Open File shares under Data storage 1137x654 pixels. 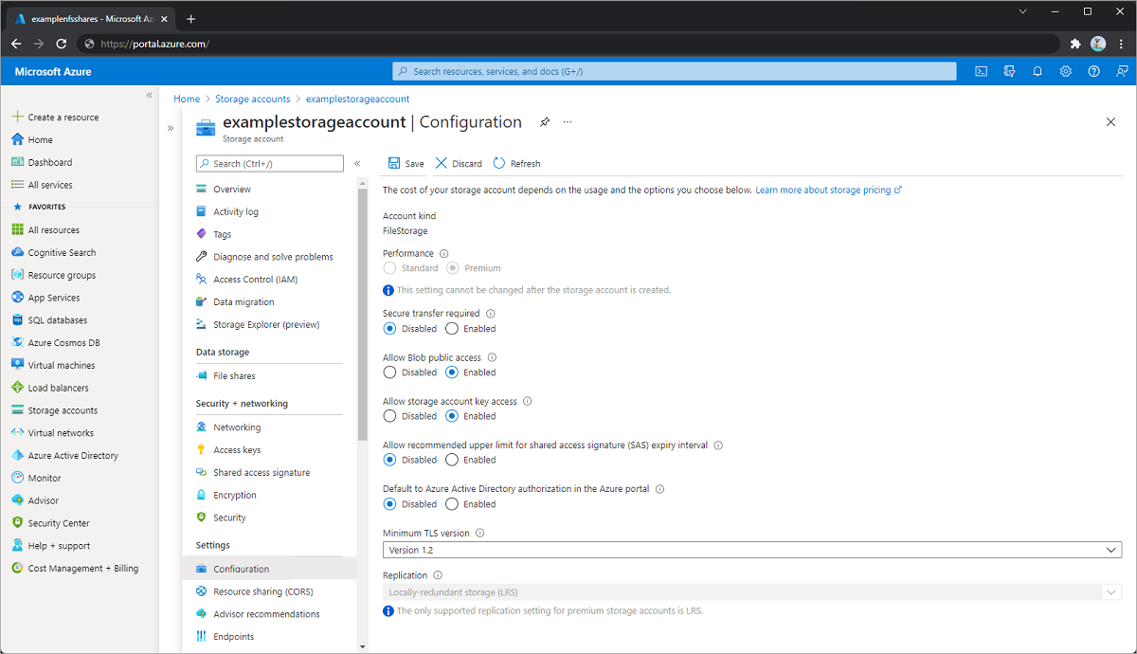point(234,376)
